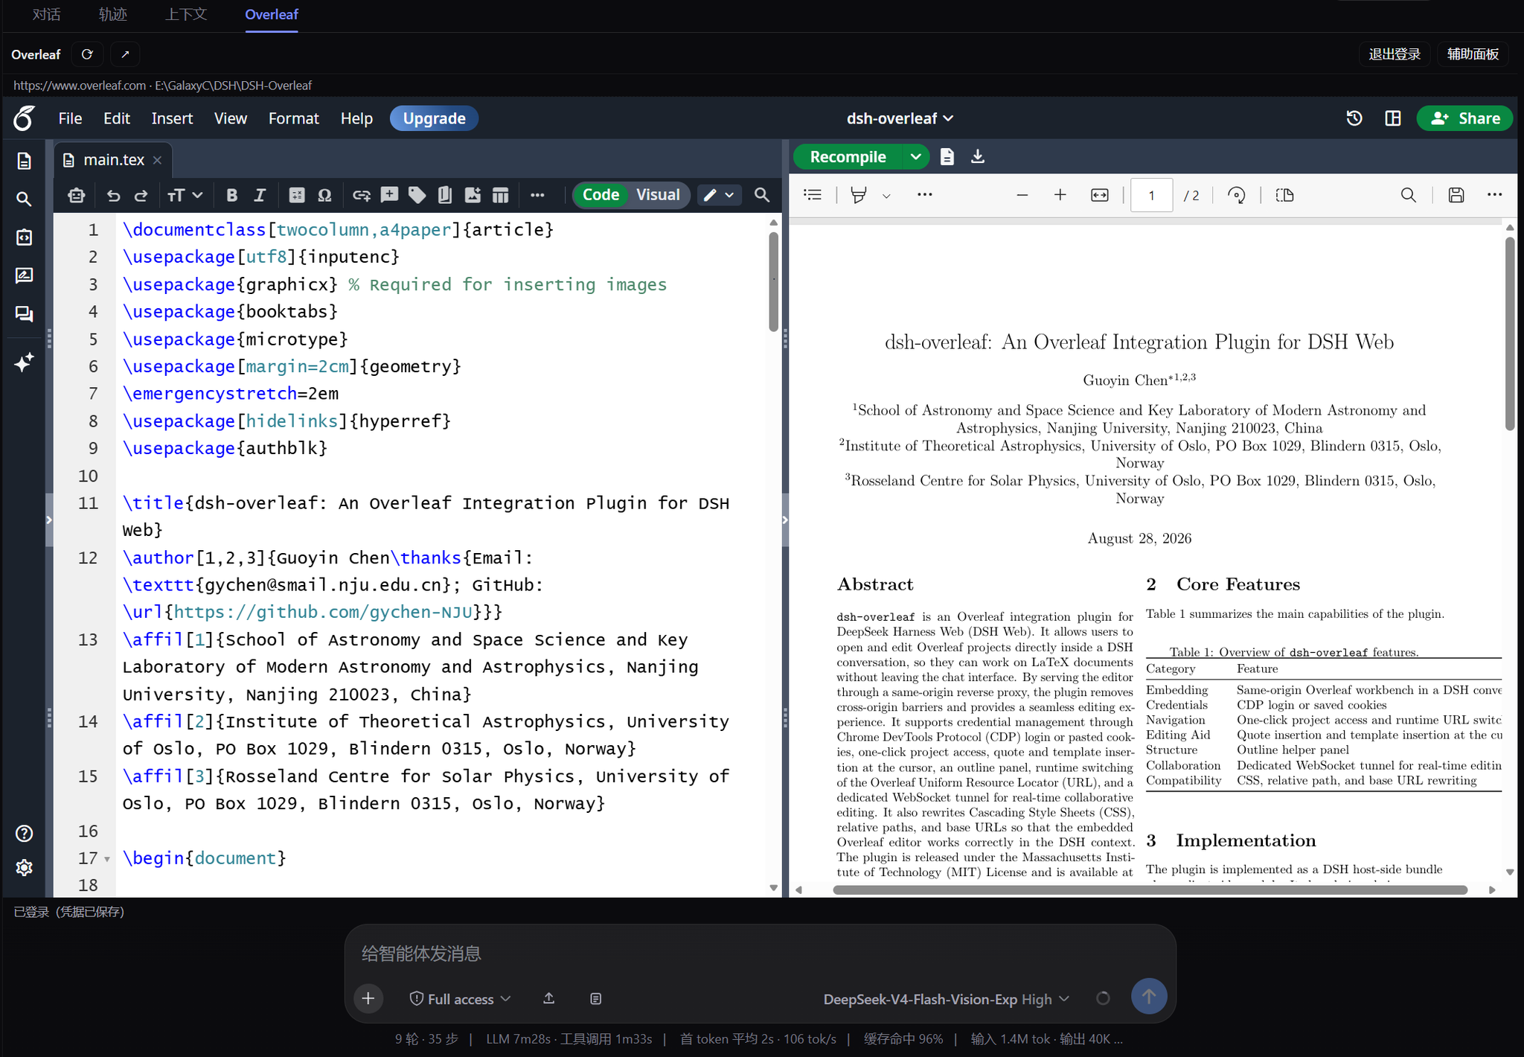Viewport: 1524px width, 1057px height.
Task: Expand the highlight tool options arrow
Action: [886, 196]
